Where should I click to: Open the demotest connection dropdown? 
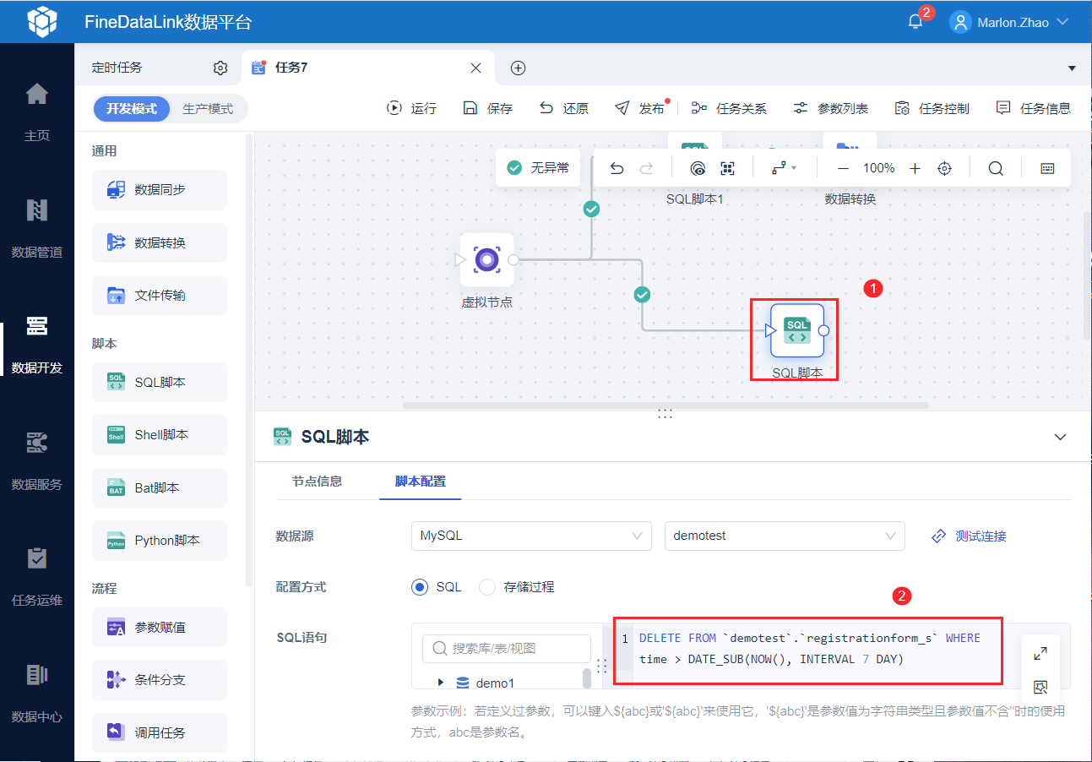[x=785, y=536]
